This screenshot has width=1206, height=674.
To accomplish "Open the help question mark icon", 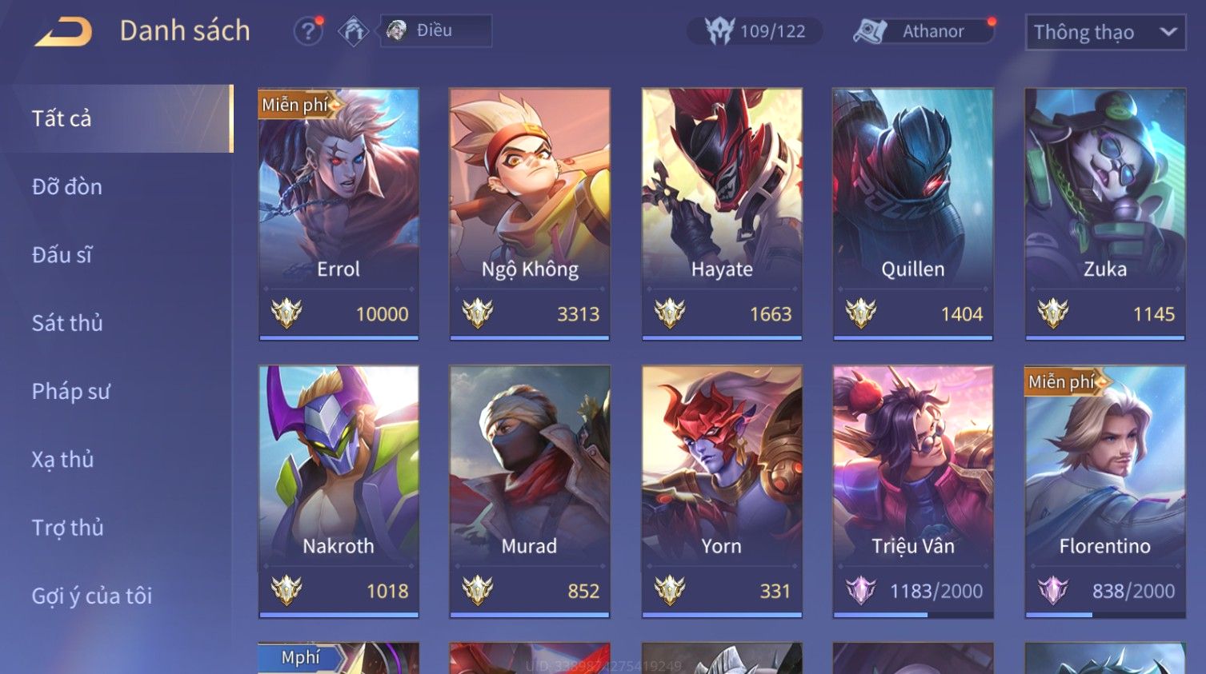I will tap(307, 31).
